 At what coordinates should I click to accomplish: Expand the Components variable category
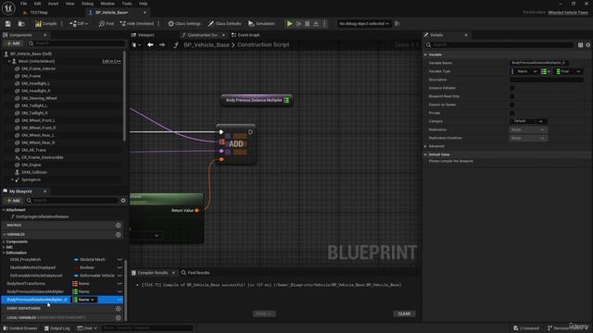click(x=4, y=241)
